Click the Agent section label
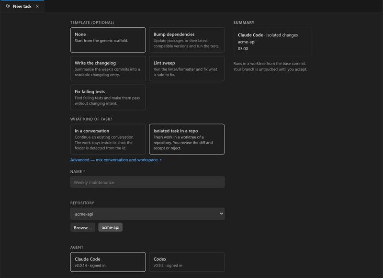Screen dimensions: 383x278 tap(77, 247)
